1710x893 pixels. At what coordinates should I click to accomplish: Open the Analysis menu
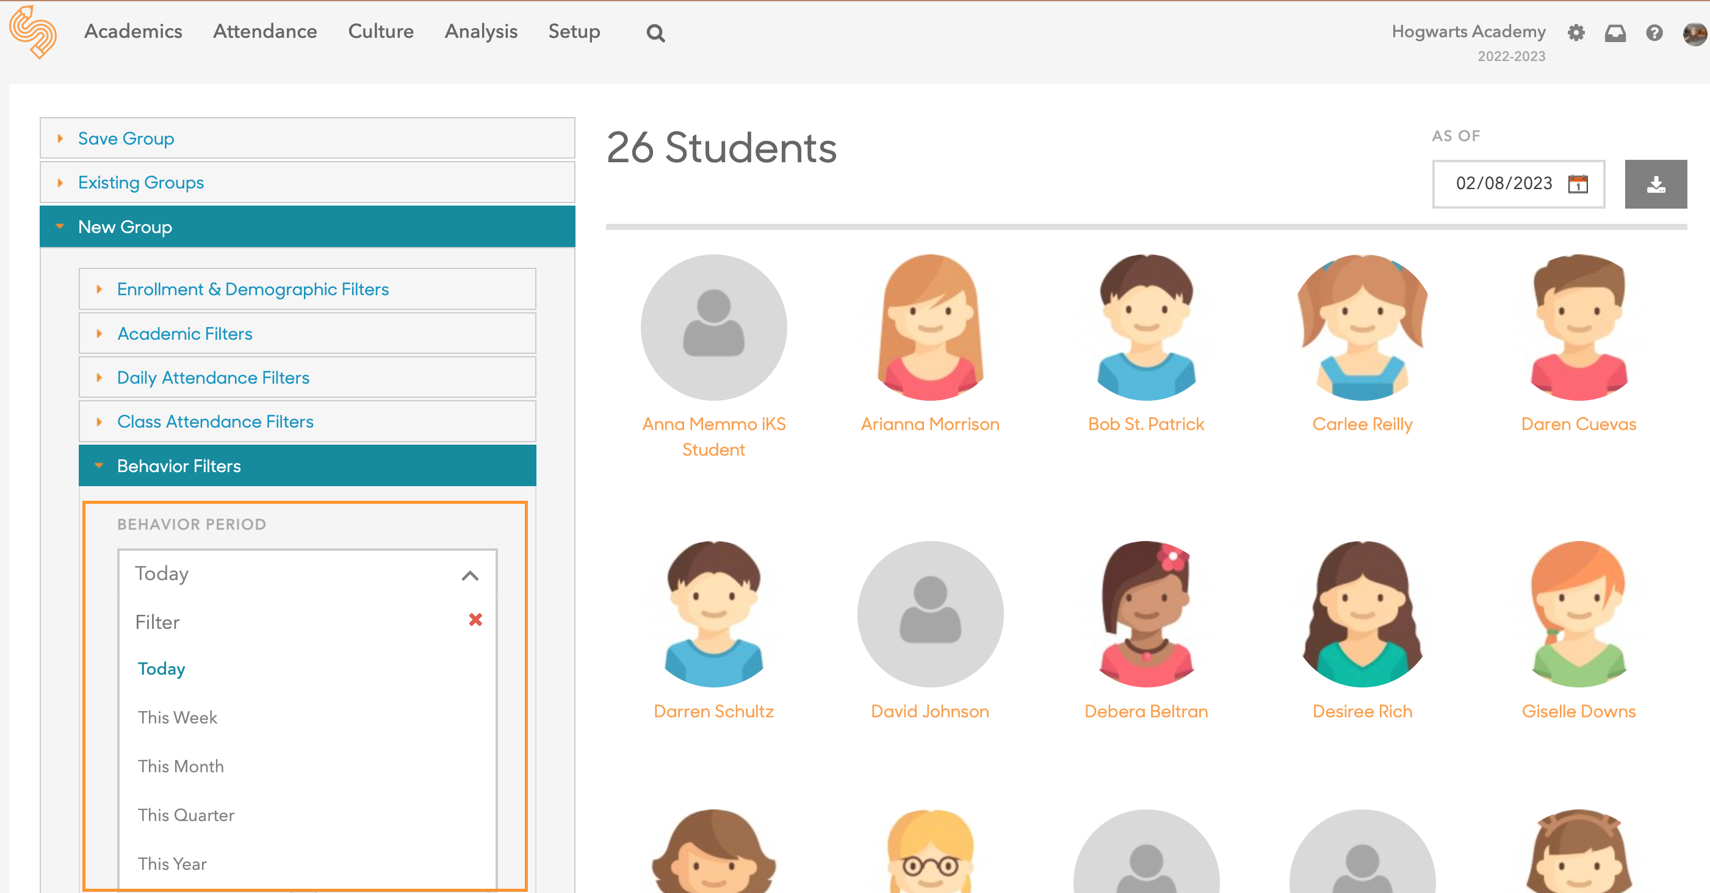tap(481, 31)
